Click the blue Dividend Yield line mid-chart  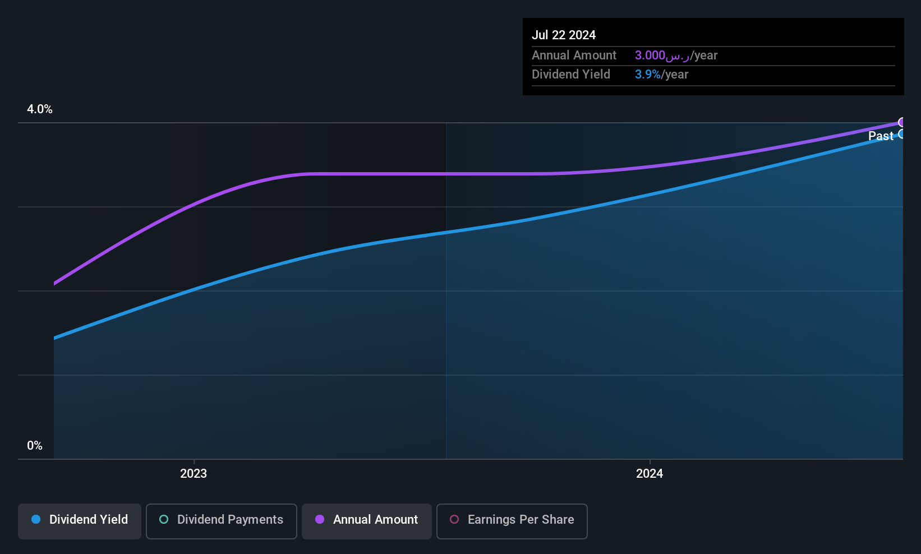446,232
